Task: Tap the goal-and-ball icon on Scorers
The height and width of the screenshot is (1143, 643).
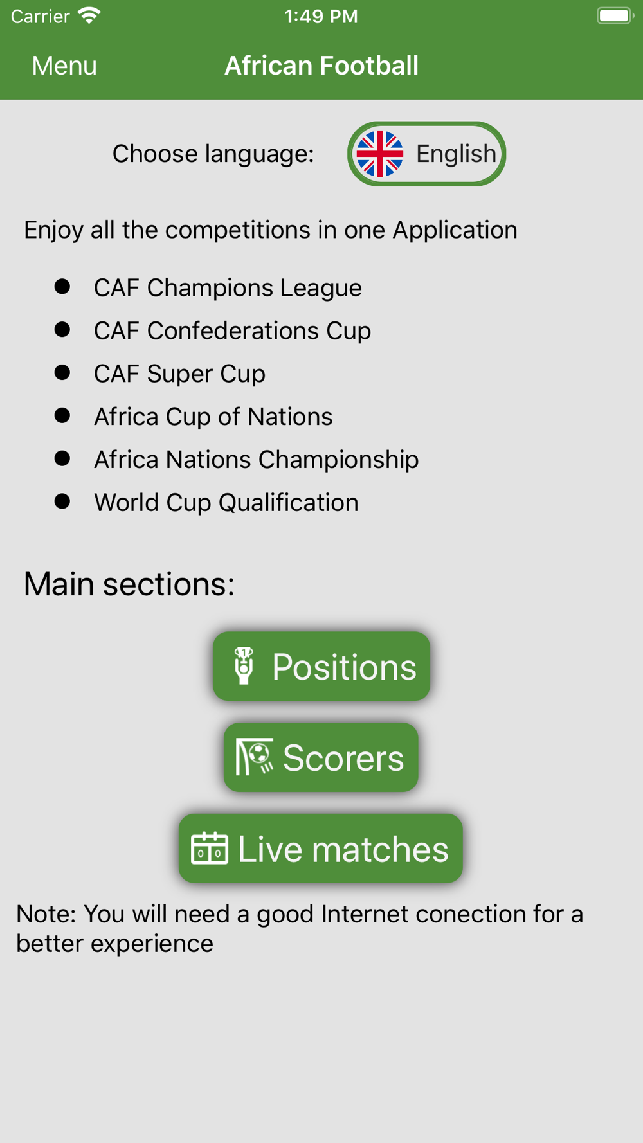Action: coord(255,757)
